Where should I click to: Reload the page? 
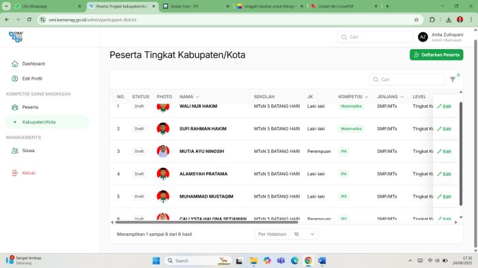pyautogui.click(x=29, y=20)
